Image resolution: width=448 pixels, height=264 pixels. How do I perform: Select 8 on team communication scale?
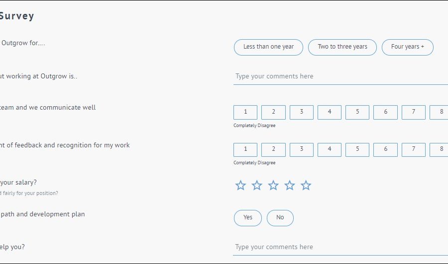[x=441, y=112]
